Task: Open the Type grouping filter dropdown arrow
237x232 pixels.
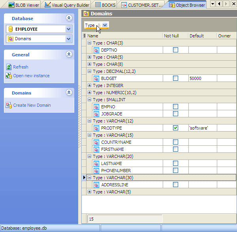Action: pos(105,25)
